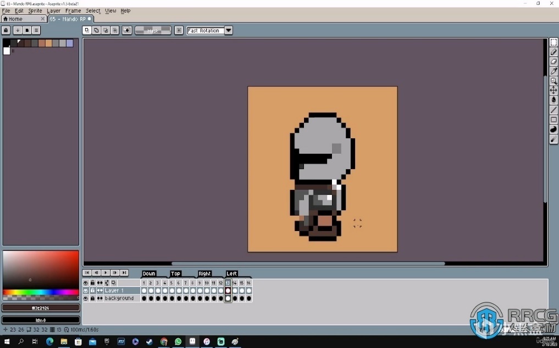
Task: Select the Eraser tool
Action: point(554,61)
